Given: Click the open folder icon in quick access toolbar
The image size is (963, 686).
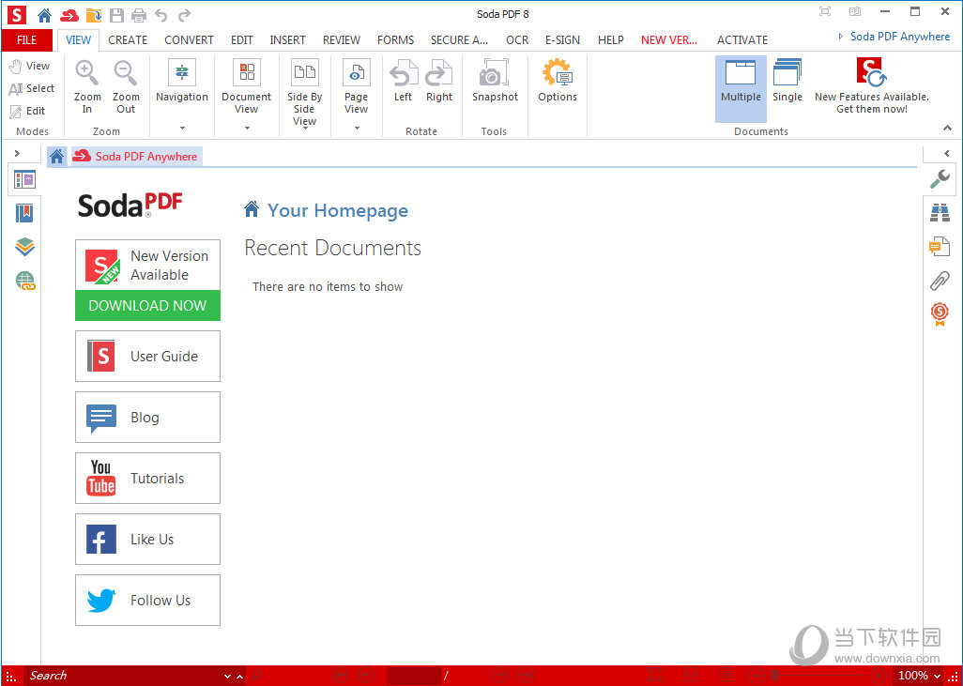Looking at the screenshot, I should coord(94,15).
